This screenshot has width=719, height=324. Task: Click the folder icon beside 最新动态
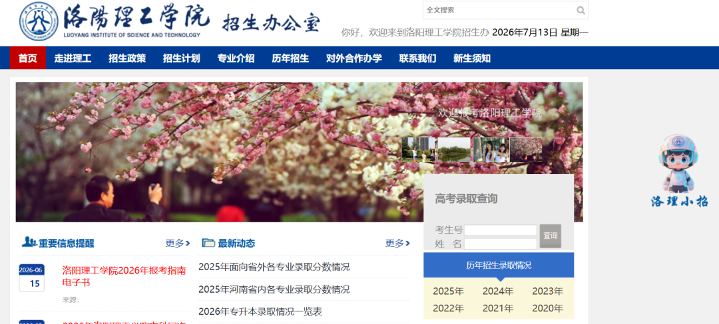[208, 242]
